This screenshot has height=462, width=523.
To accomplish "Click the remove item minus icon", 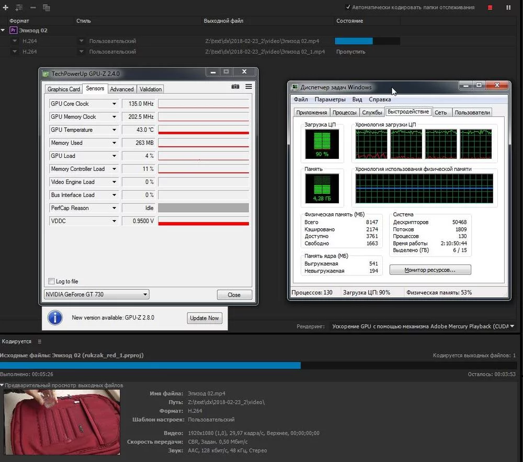I will 33,8.
